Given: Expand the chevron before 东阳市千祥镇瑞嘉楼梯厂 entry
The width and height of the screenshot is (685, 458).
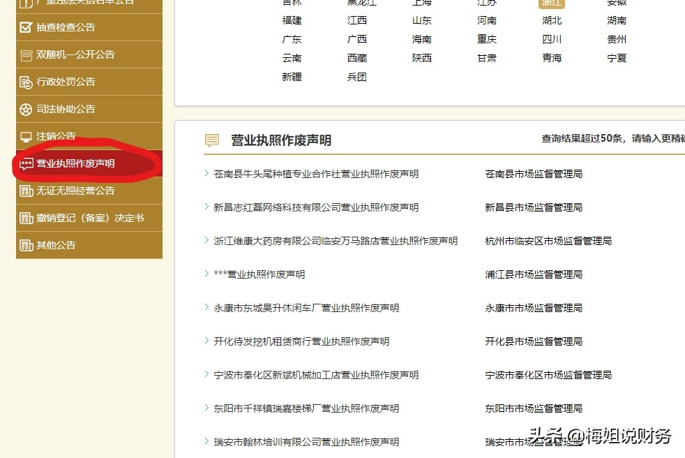Looking at the screenshot, I should pyautogui.click(x=206, y=408).
